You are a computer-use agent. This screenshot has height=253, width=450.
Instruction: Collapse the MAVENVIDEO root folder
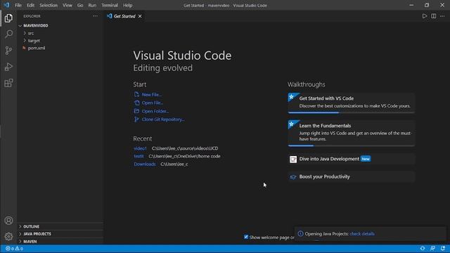click(x=20, y=26)
